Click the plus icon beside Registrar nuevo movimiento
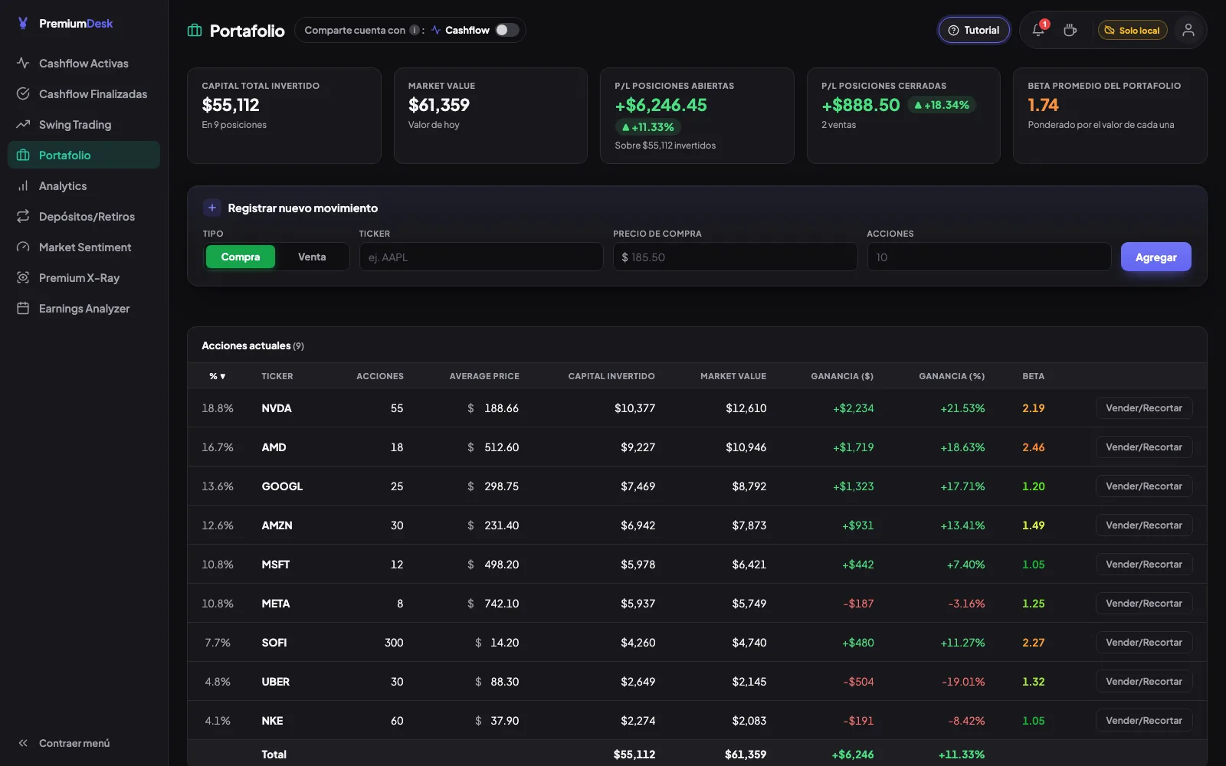 pos(212,208)
